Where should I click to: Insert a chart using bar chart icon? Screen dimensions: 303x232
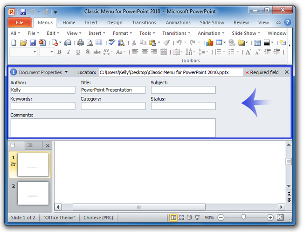(x=209, y=42)
